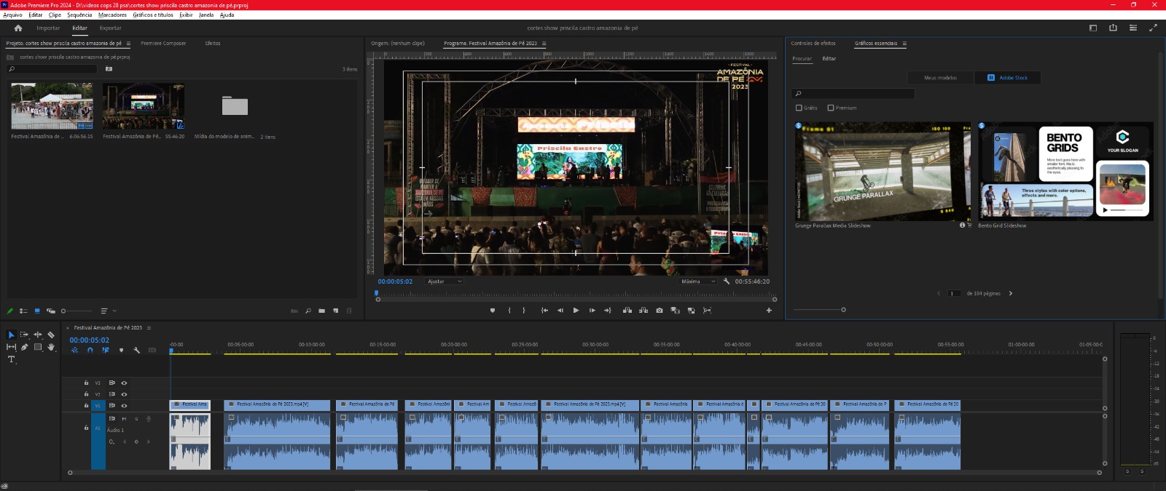The height and width of the screenshot is (491, 1166).
Task: Select the Type tool
Action: pos(11,359)
